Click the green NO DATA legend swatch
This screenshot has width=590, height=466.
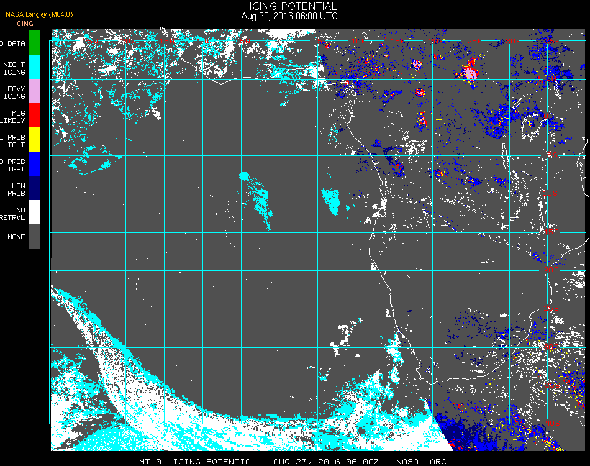click(x=34, y=42)
